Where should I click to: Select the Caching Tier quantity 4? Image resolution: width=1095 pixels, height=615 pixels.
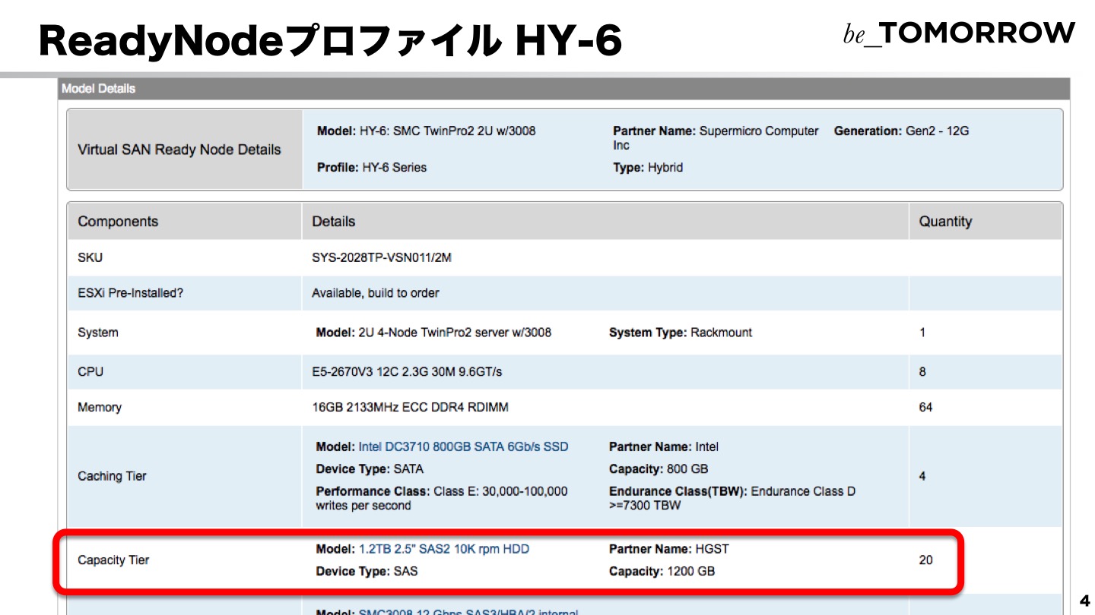[x=922, y=476]
